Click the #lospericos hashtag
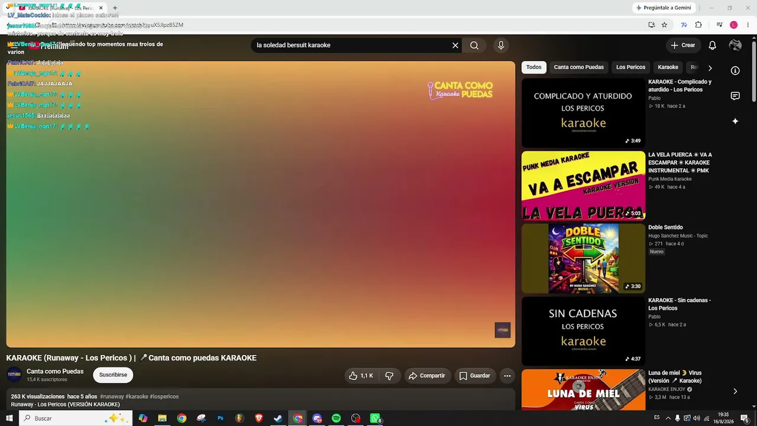 pos(164,396)
